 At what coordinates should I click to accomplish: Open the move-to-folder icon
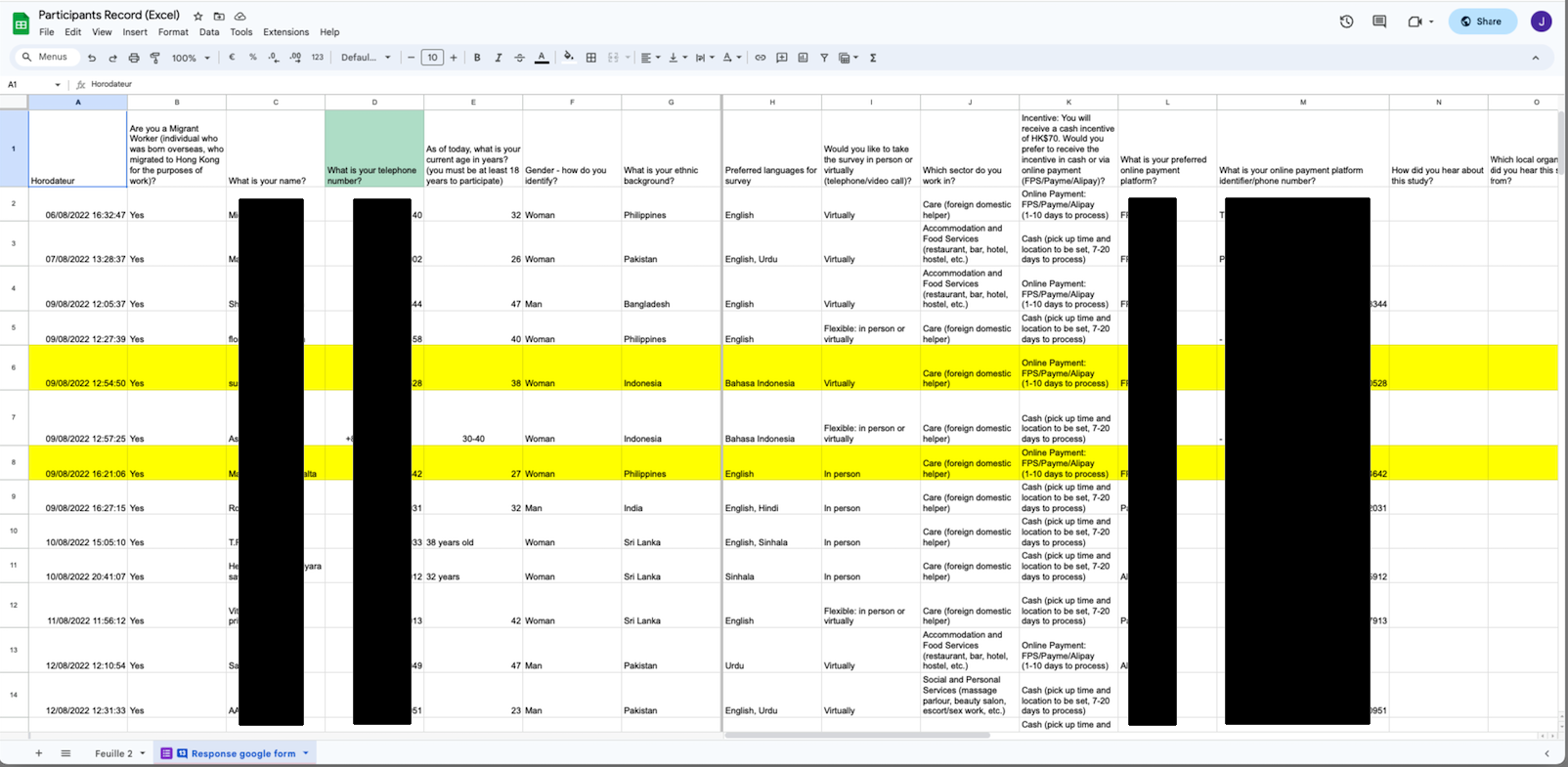tap(219, 16)
